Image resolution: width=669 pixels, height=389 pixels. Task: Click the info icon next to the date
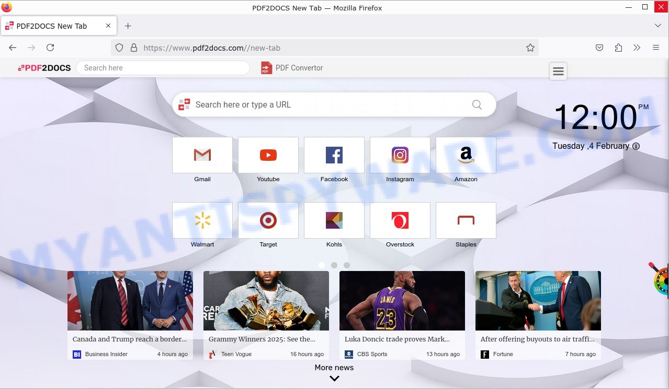coord(636,146)
